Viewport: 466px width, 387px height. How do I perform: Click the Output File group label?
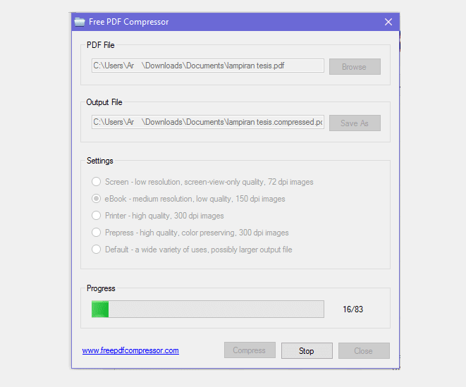(x=104, y=102)
